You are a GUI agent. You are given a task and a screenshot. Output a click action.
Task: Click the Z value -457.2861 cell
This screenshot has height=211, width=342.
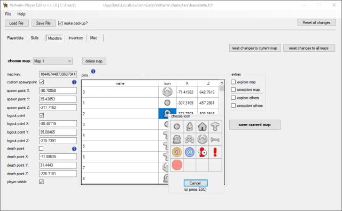point(208,103)
